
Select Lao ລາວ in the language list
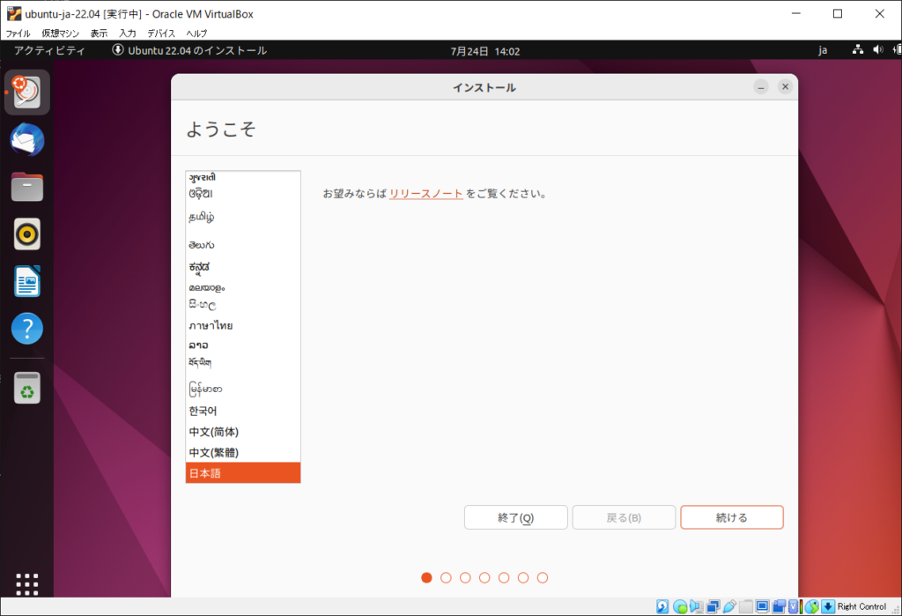[243, 345]
